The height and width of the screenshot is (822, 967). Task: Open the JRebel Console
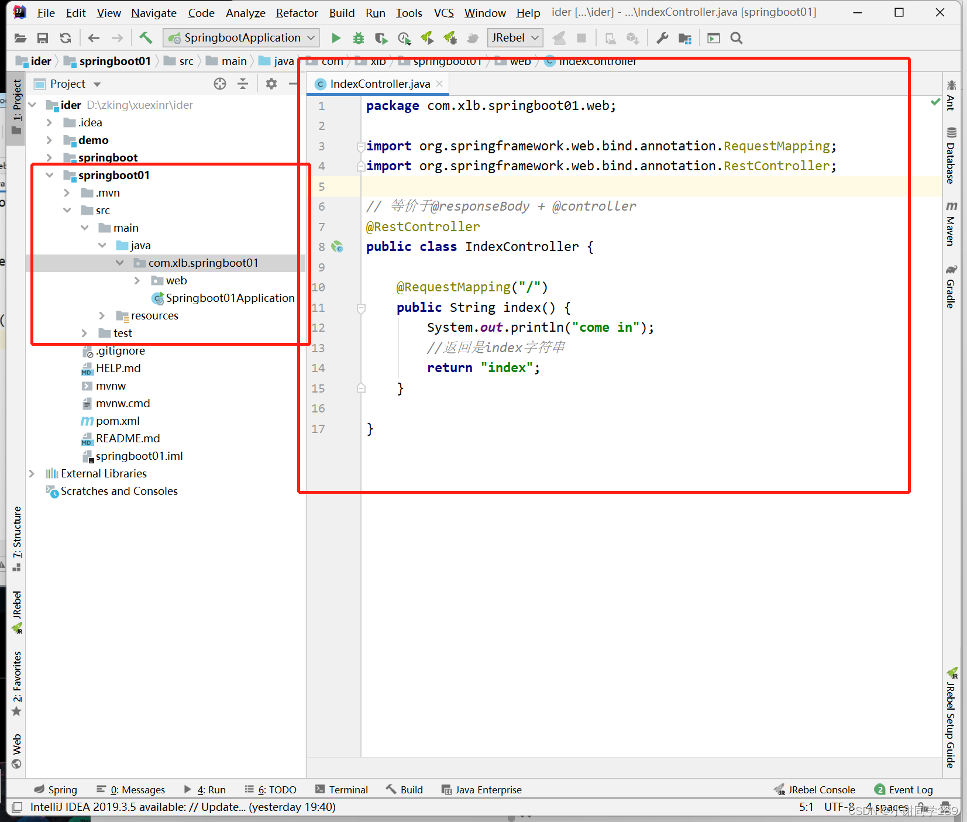point(814,790)
